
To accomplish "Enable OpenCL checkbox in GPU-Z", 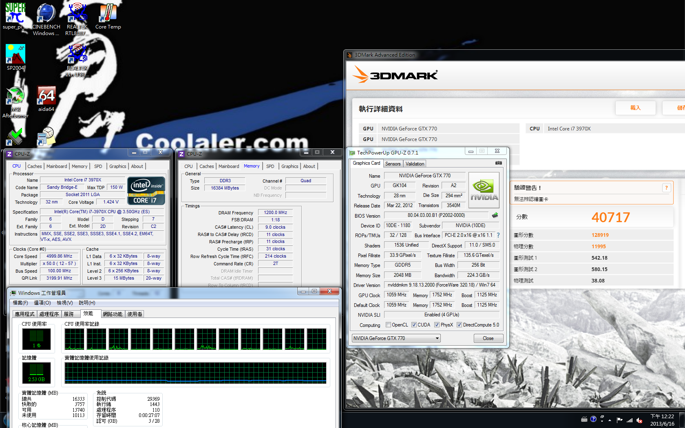I will [388, 325].
